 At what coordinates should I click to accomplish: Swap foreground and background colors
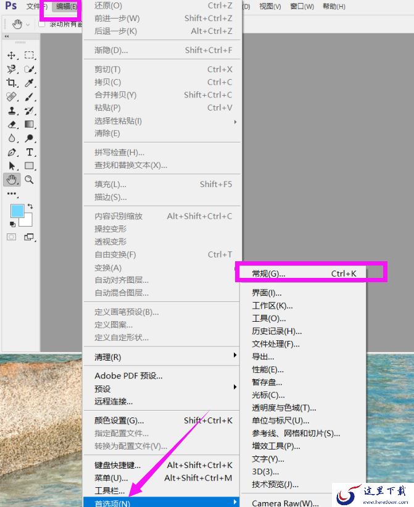(x=30, y=206)
